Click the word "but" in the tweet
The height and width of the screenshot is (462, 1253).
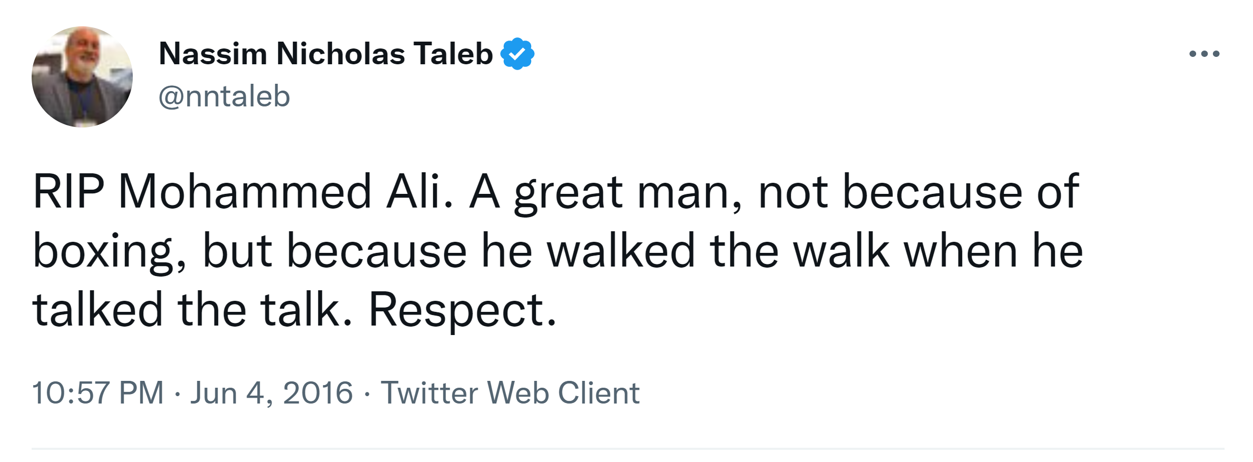tap(237, 251)
